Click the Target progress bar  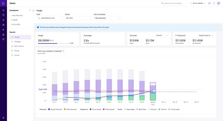(x=54, y=43)
